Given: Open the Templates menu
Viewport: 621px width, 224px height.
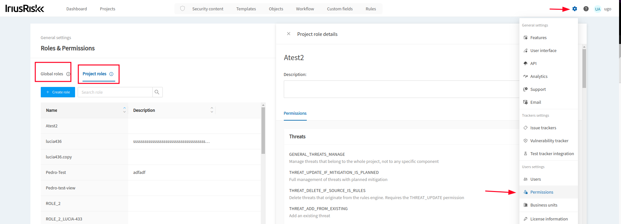Looking at the screenshot, I should 246,9.
